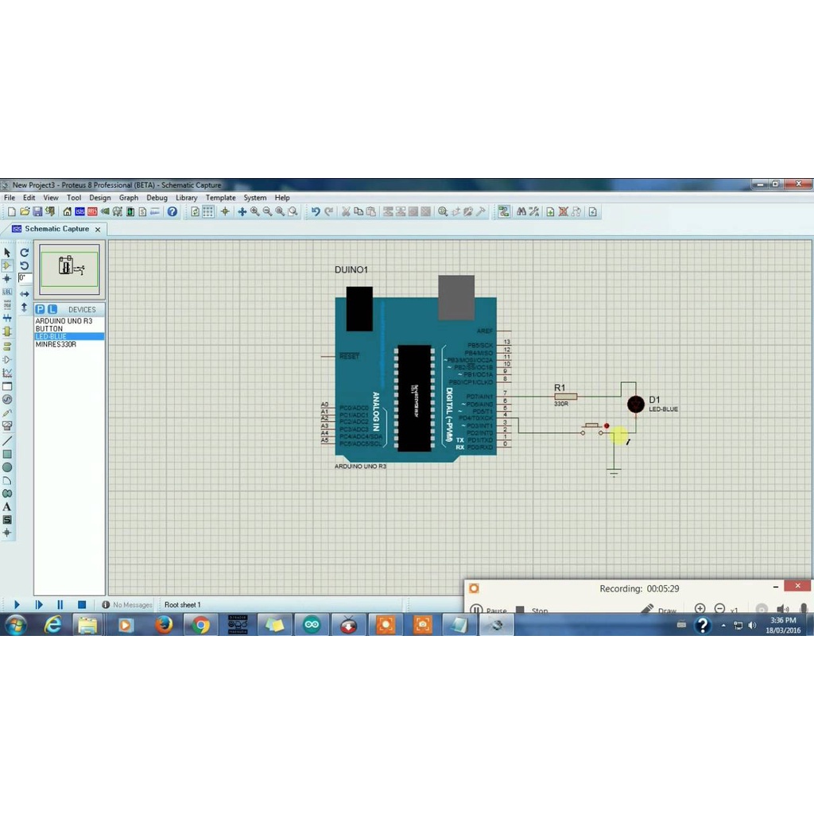
Task: Rotate the component clockwise
Action: click(x=25, y=252)
